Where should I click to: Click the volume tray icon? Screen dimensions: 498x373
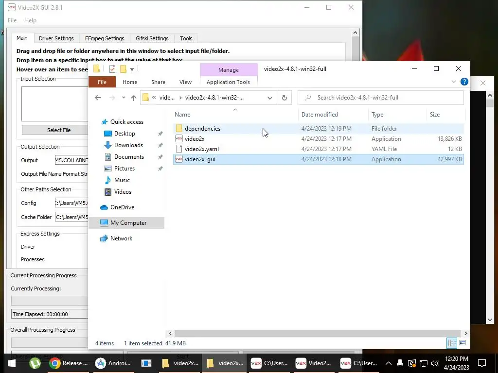[x=435, y=363]
